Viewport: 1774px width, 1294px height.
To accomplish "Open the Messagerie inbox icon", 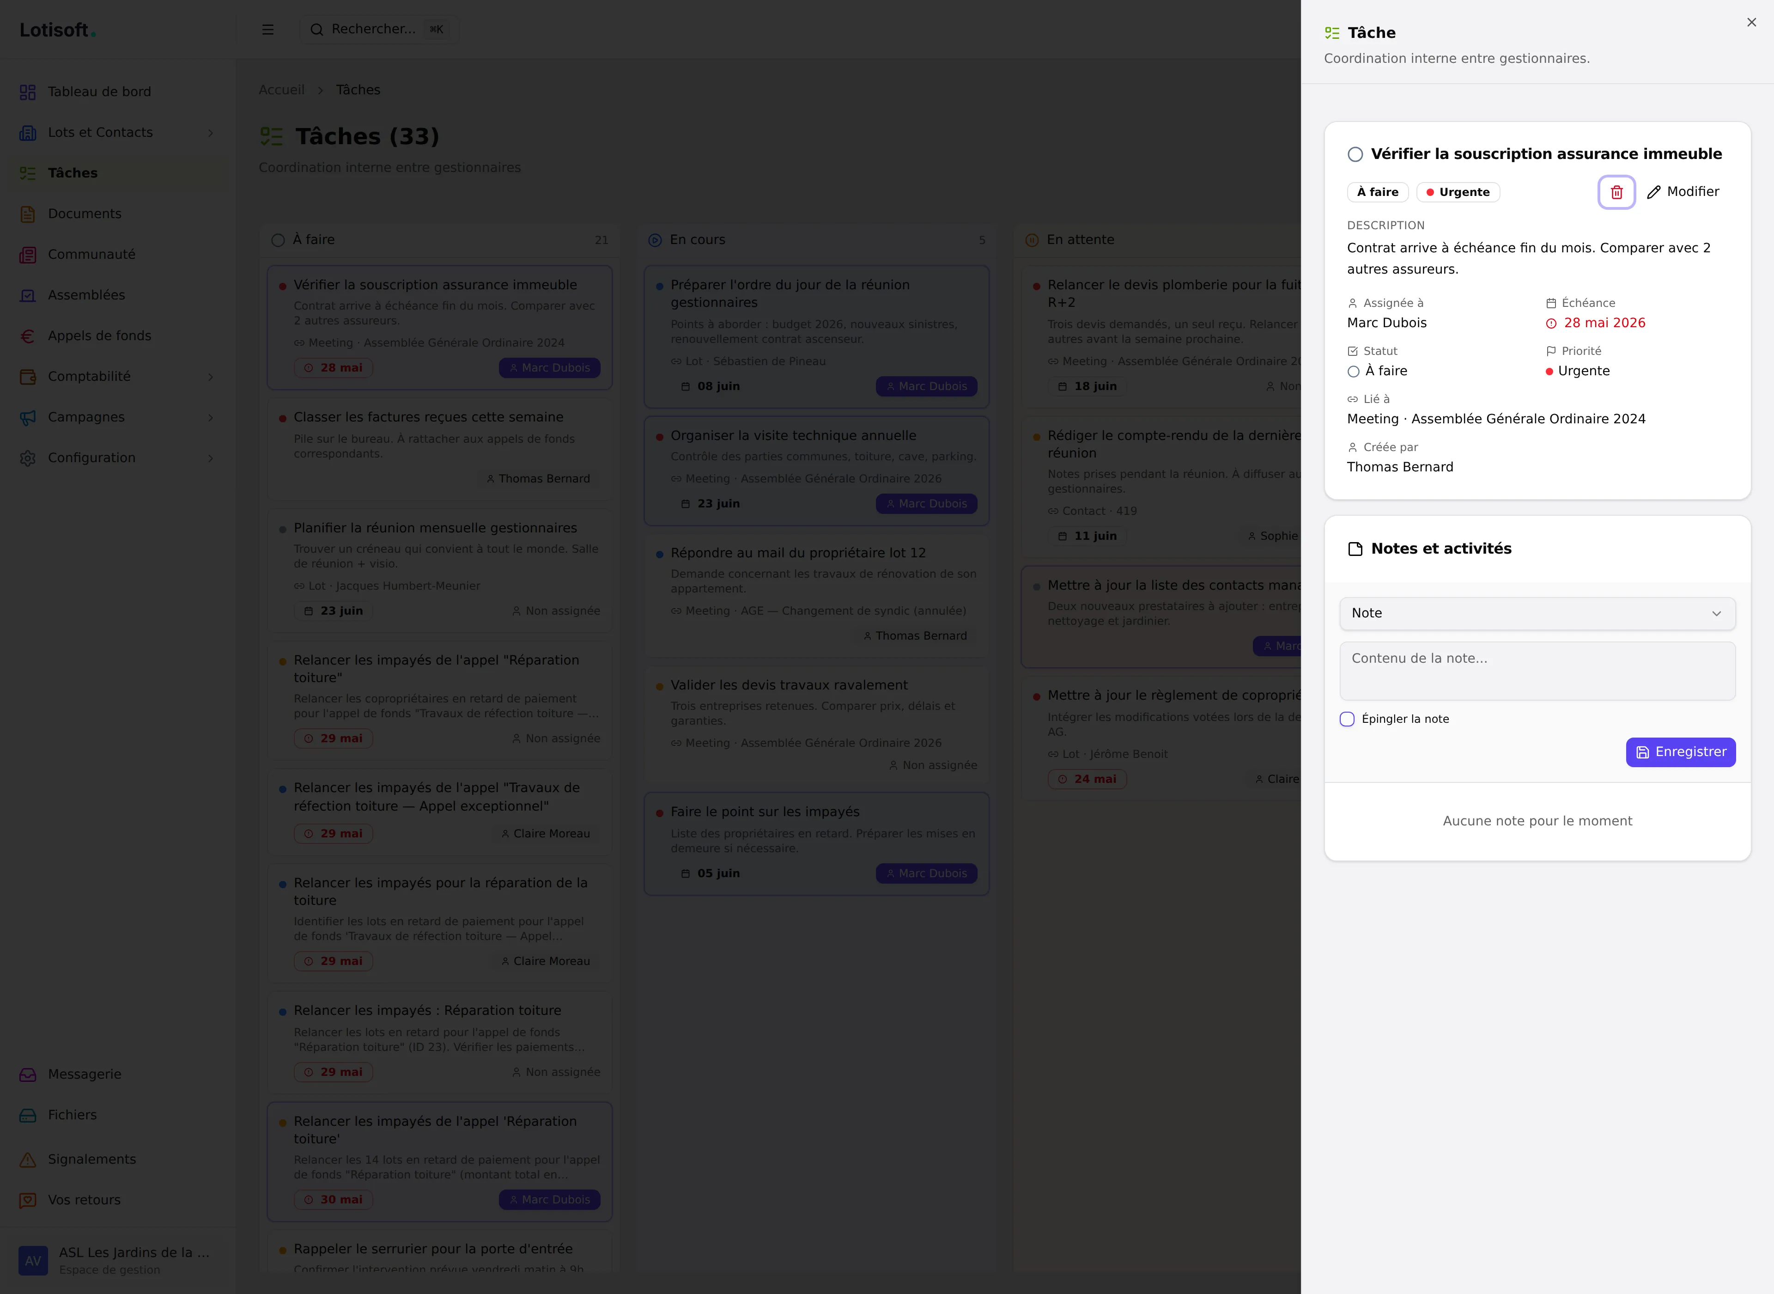I will tap(28, 1074).
